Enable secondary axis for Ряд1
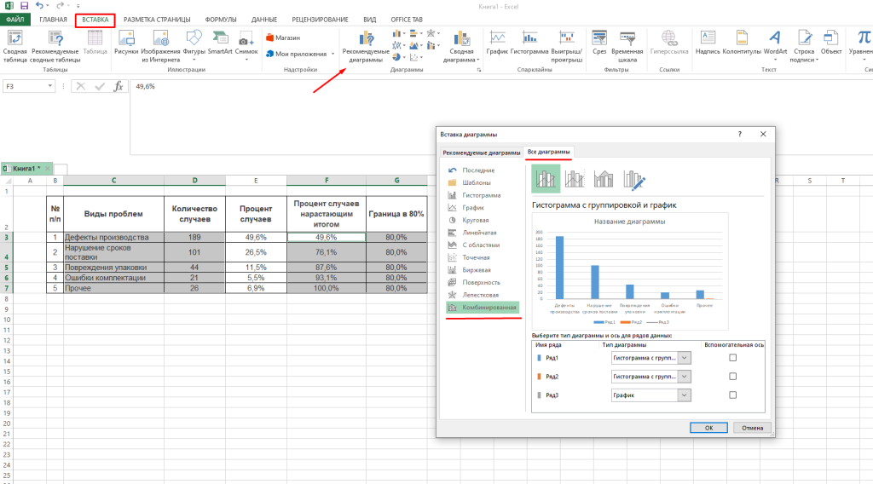 pos(732,358)
